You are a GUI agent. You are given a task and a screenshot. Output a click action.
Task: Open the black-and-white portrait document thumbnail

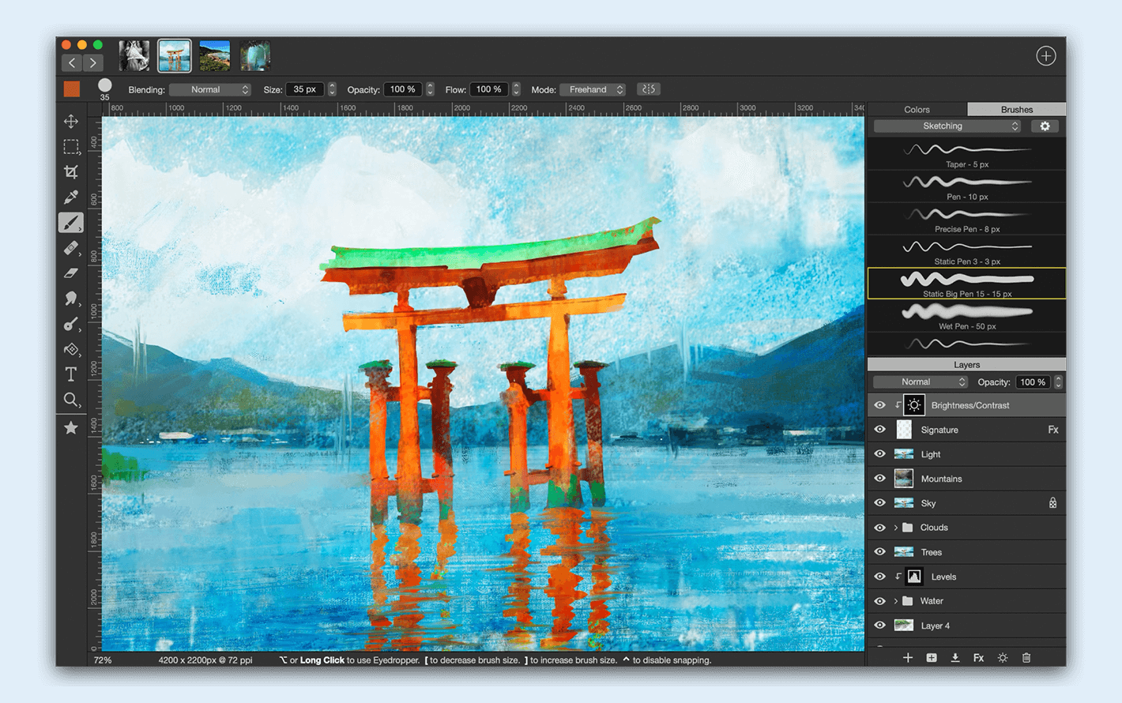click(134, 55)
